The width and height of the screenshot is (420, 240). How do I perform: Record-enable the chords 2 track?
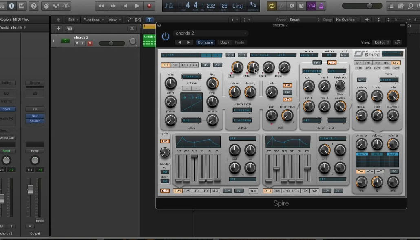pos(90,43)
